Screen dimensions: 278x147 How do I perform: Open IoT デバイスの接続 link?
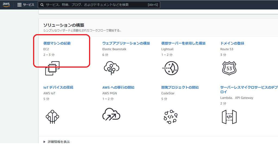[58, 87]
